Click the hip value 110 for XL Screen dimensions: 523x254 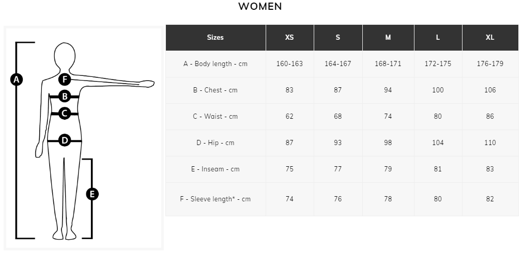[490, 143]
